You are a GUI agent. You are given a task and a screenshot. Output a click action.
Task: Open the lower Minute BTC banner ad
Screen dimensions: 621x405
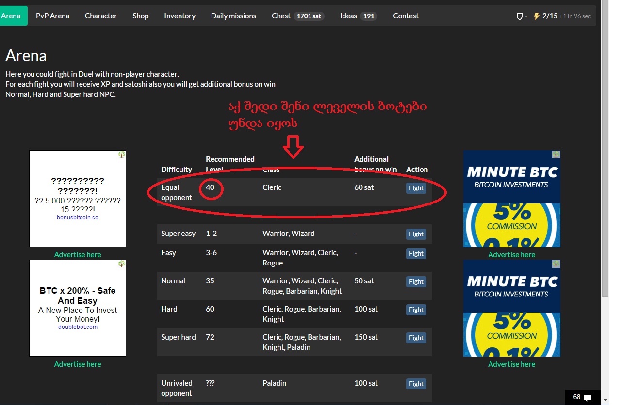click(512, 308)
